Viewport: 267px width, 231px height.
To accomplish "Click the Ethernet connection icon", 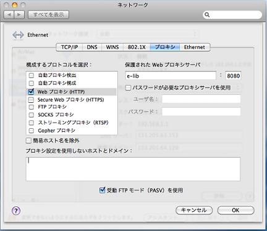I will 18,35.
